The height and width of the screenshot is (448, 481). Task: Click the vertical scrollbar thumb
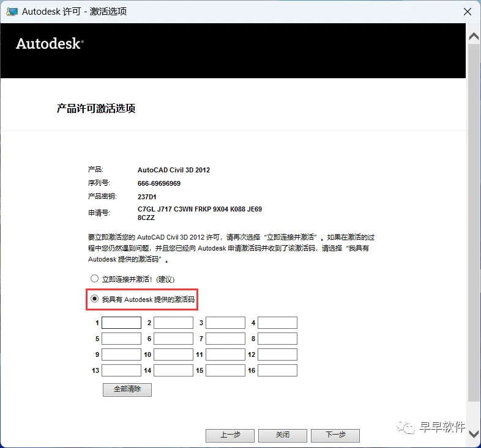[x=474, y=223]
